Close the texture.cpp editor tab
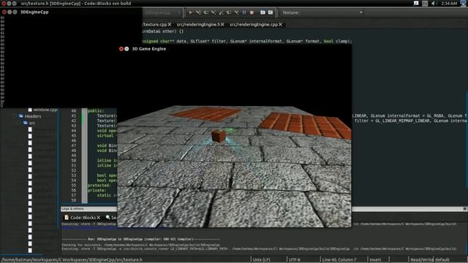This screenshot has width=468, height=263. 170,24
